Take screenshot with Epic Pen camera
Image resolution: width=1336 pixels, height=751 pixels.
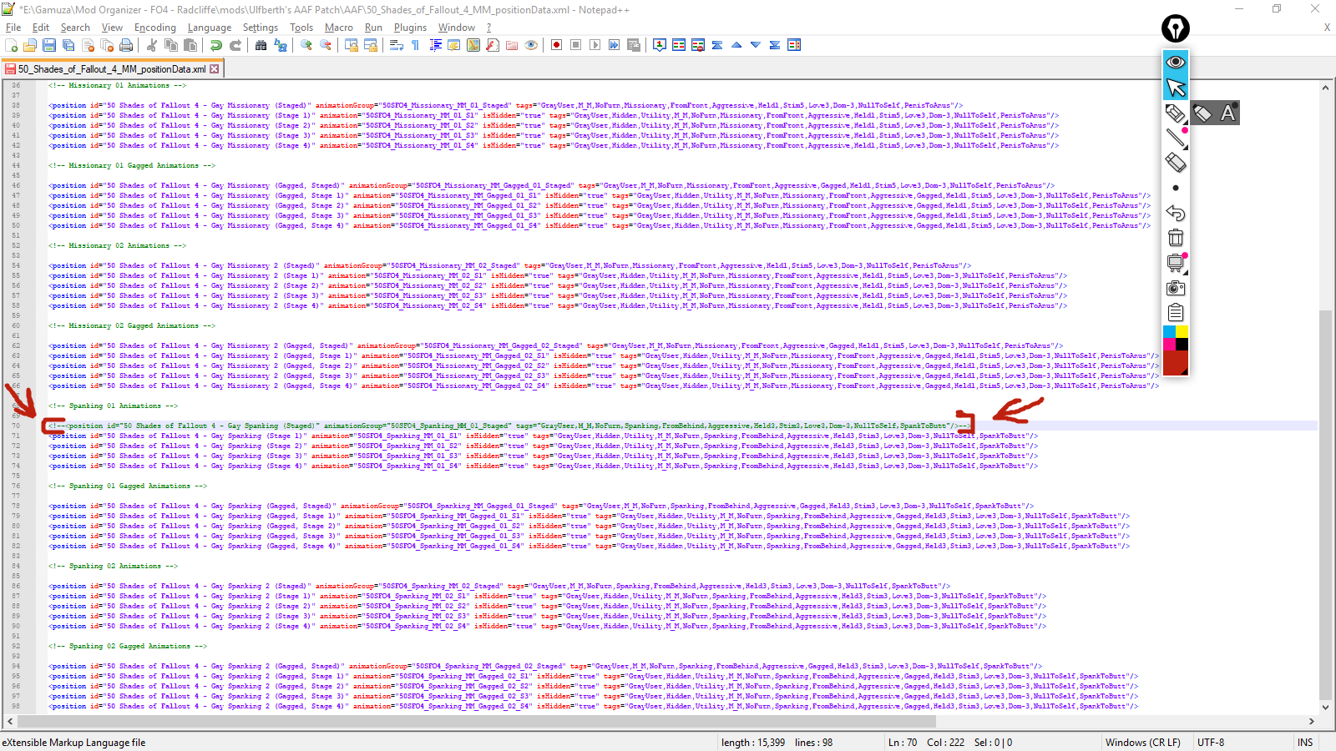tap(1176, 288)
